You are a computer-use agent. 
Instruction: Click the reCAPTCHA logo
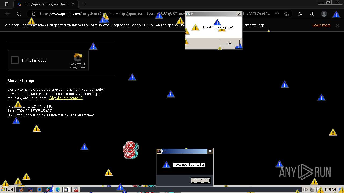[78, 58]
